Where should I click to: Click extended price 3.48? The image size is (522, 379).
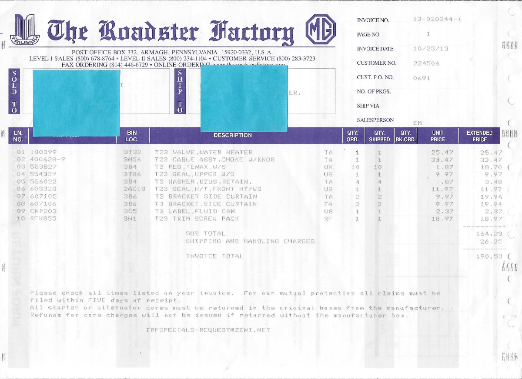click(x=493, y=182)
